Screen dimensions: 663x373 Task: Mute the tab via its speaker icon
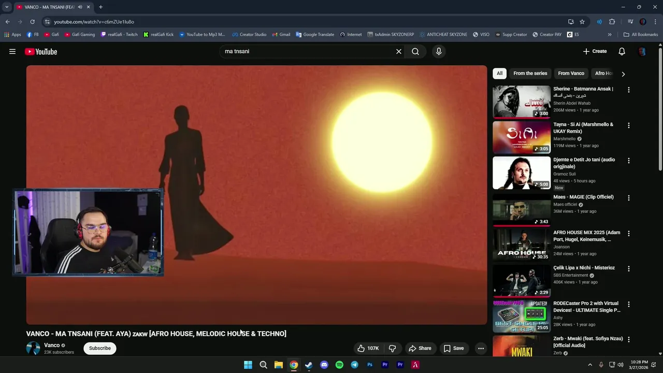click(80, 7)
